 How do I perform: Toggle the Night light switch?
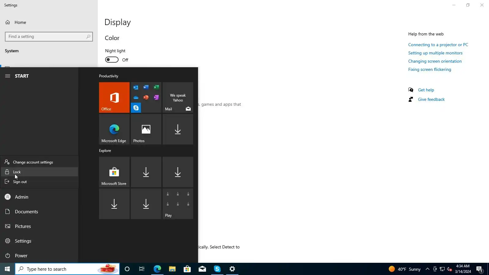[112, 60]
